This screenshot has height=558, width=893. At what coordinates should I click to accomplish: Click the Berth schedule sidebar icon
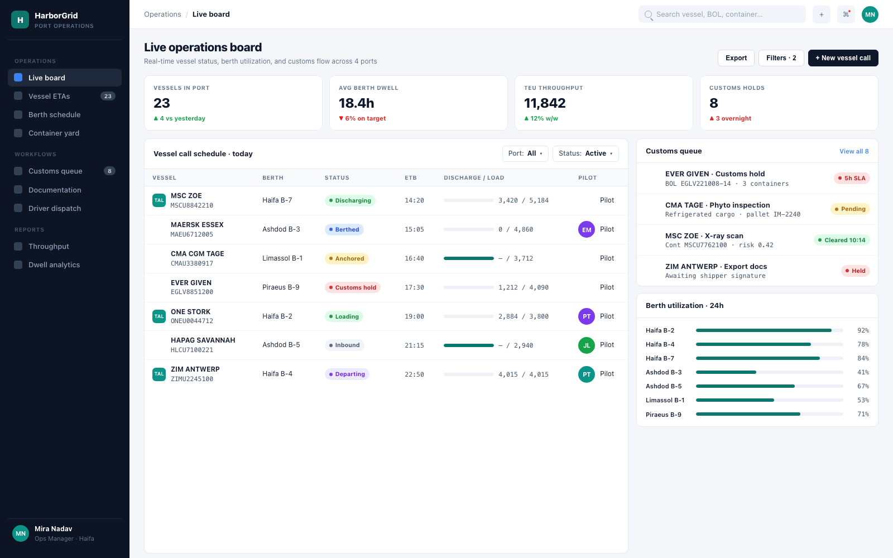[18, 114]
